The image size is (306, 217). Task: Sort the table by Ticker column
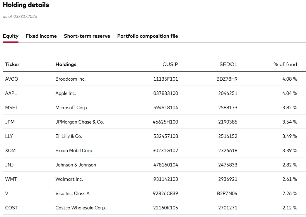pos(12,64)
